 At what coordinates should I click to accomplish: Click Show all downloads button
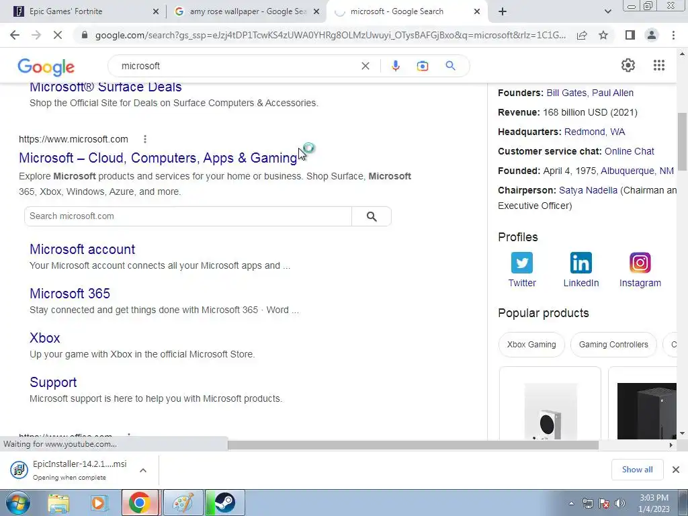coord(637,470)
